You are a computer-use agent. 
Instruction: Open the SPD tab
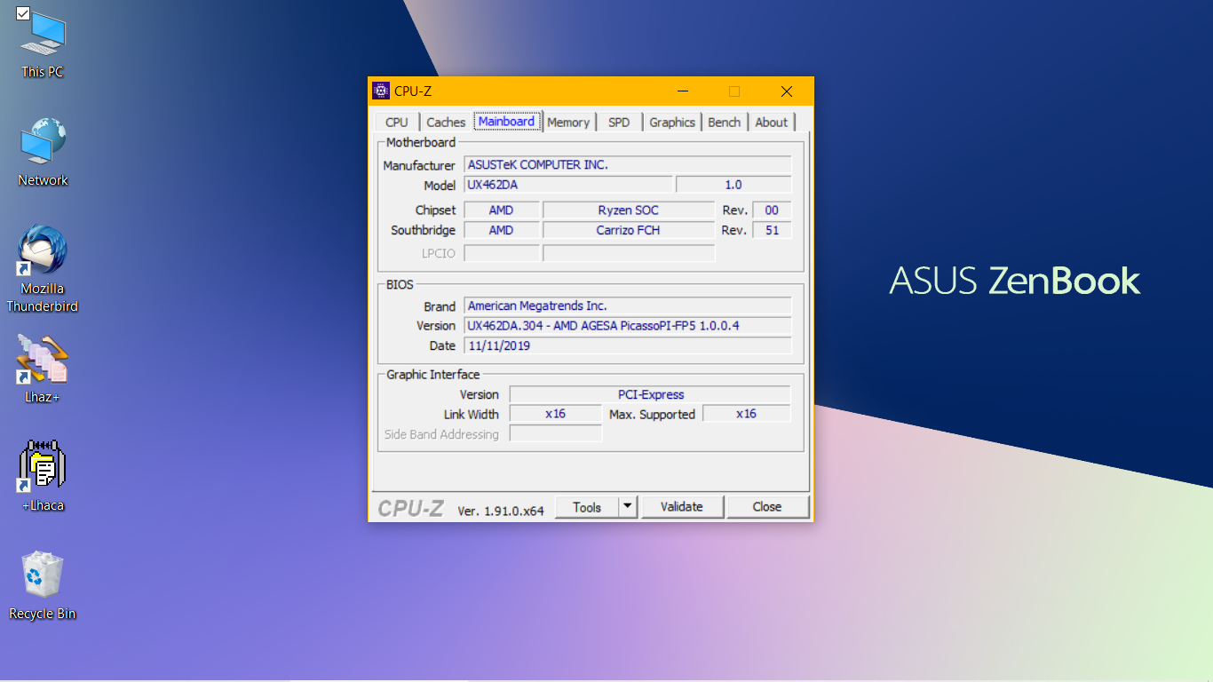(x=619, y=123)
